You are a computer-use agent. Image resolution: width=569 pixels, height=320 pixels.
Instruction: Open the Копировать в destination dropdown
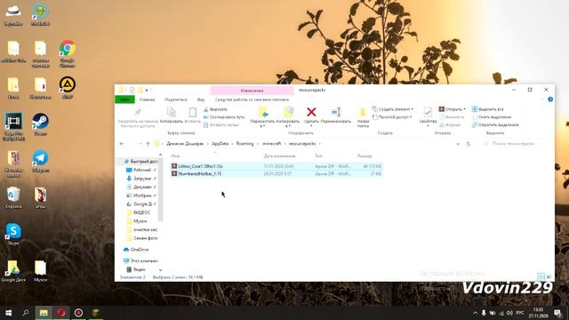point(288,126)
